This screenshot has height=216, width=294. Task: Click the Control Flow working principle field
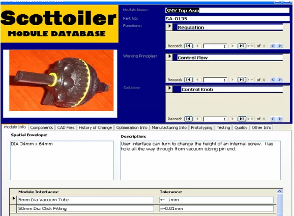tap(230, 58)
